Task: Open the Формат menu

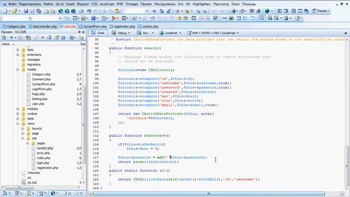Action: pyautogui.click(x=83, y=4)
